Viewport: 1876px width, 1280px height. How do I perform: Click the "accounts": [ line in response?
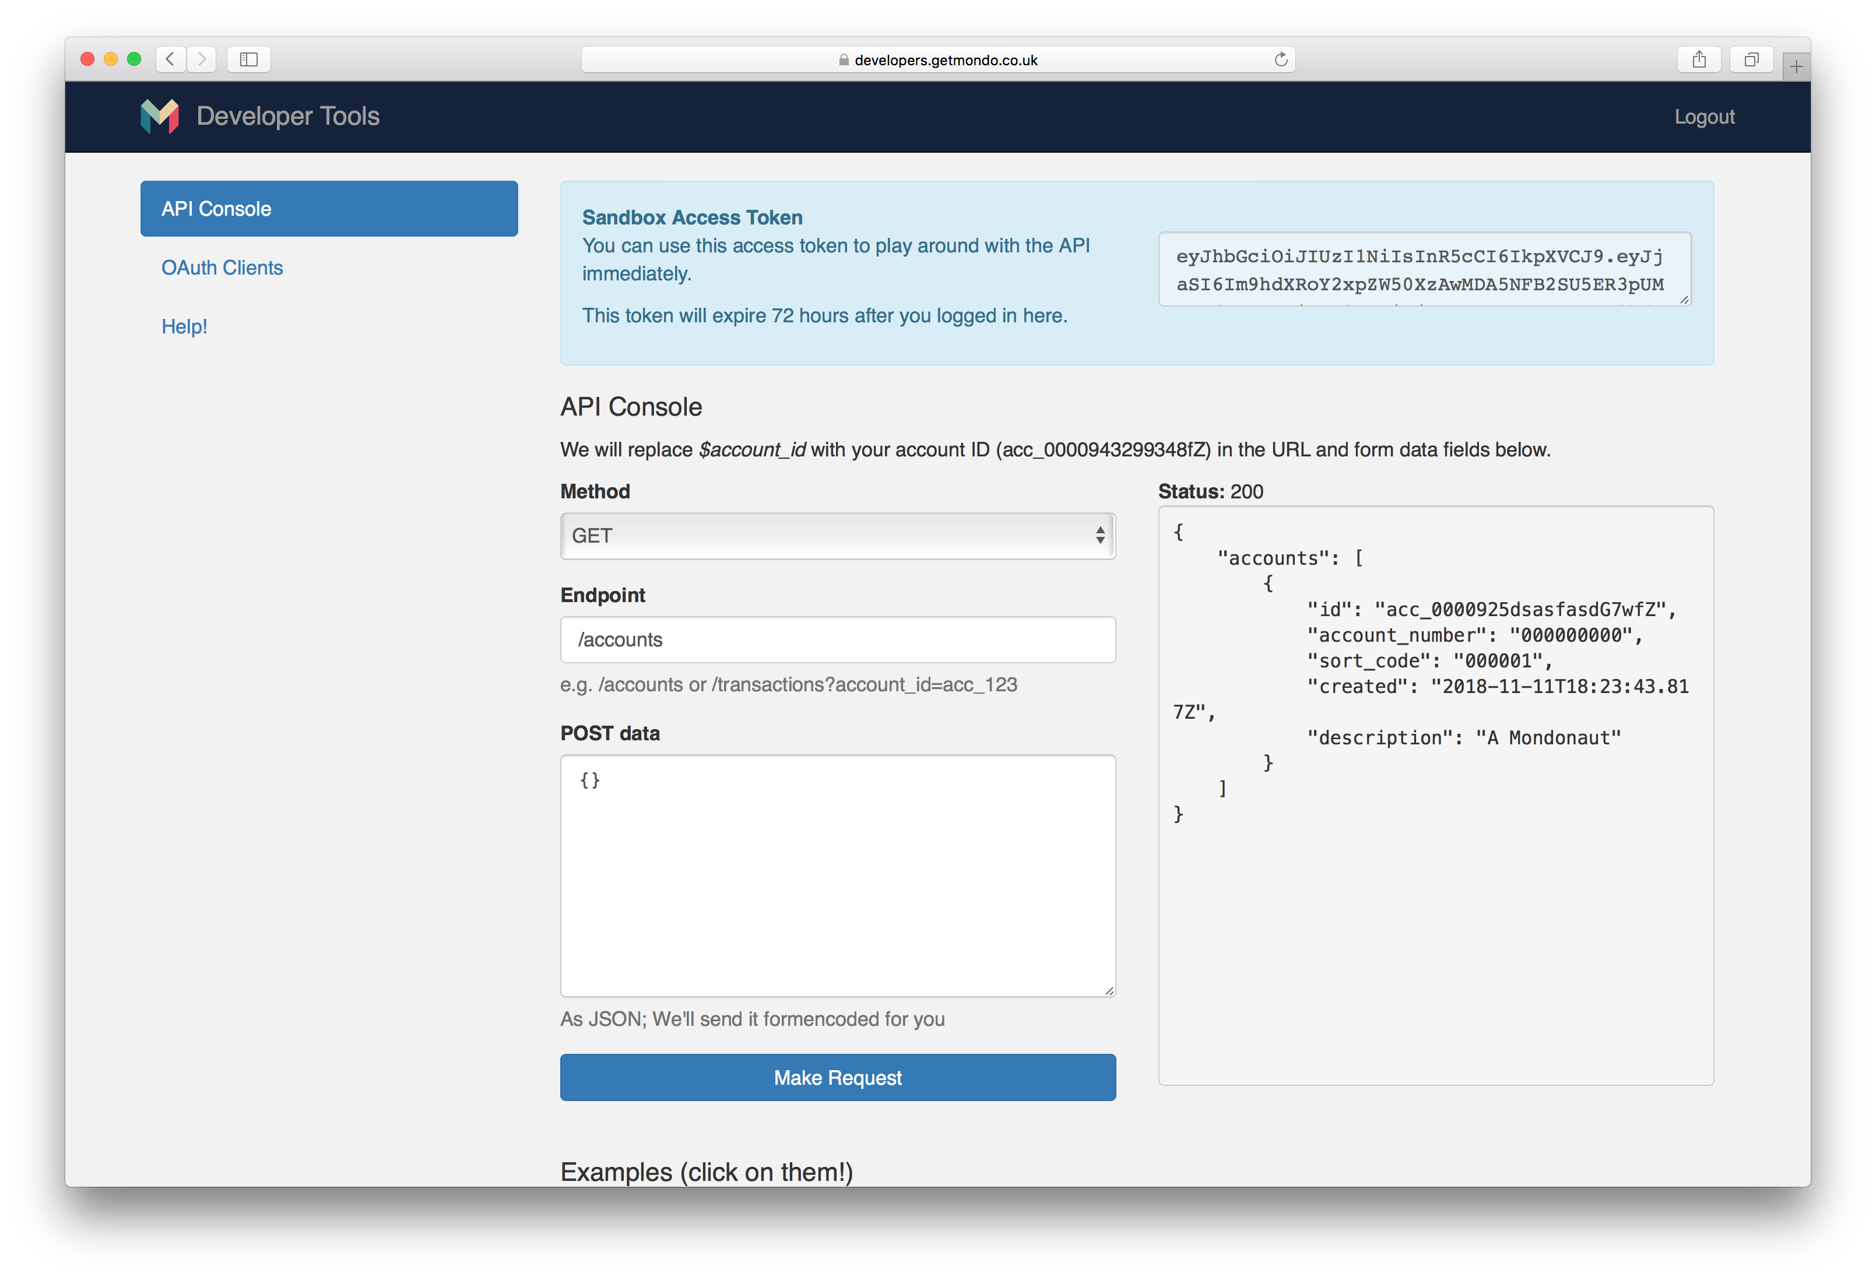(1290, 558)
